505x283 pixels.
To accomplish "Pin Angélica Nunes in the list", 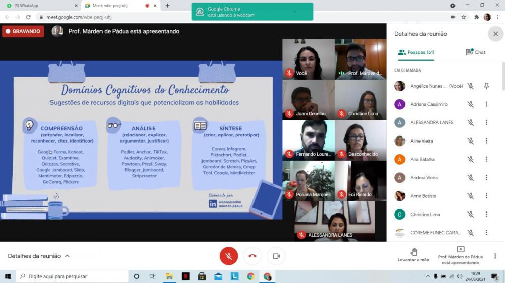I will (486, 86).
